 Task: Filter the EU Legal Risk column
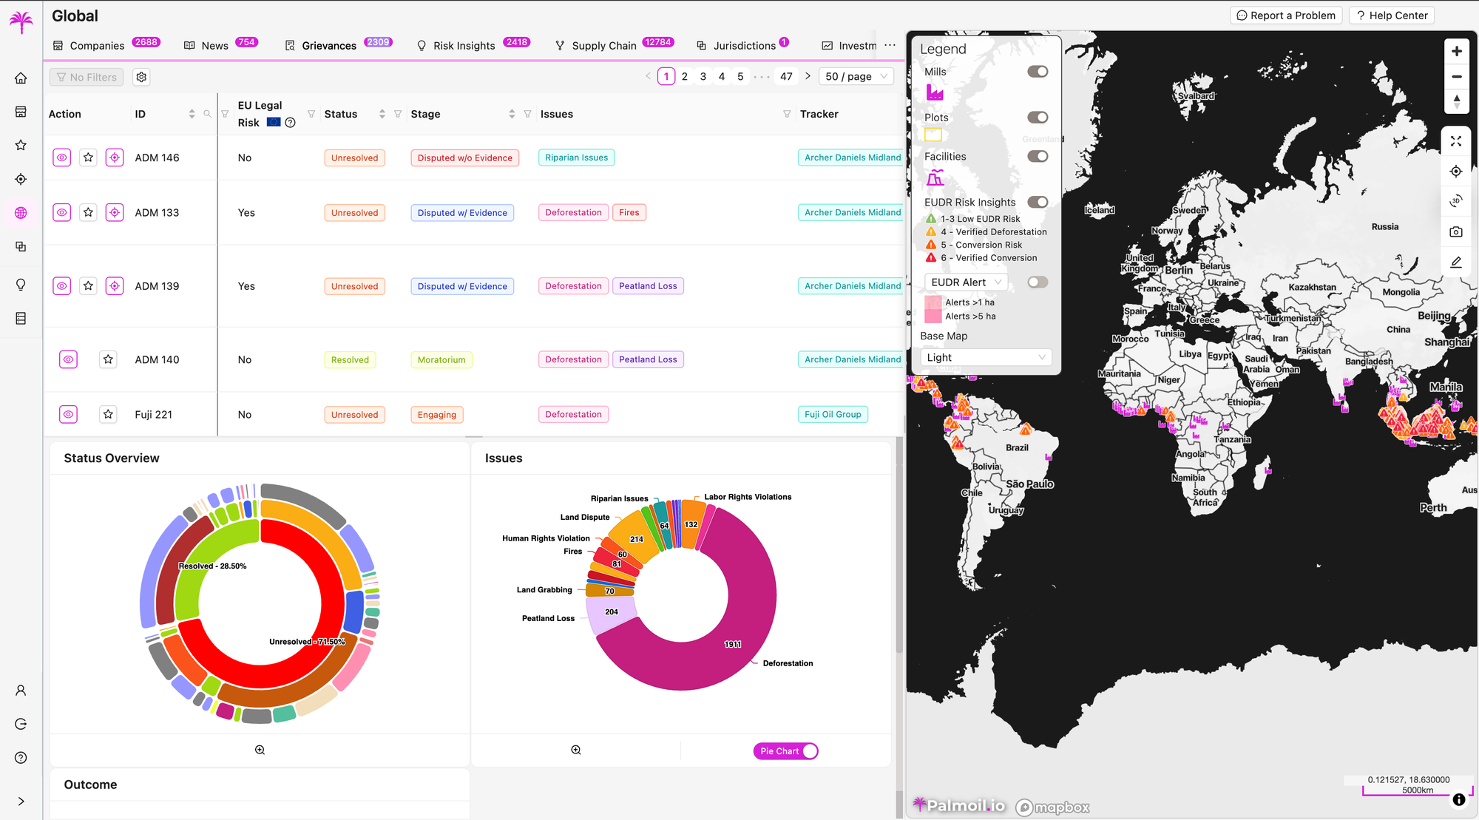click(x=311, y=114)
